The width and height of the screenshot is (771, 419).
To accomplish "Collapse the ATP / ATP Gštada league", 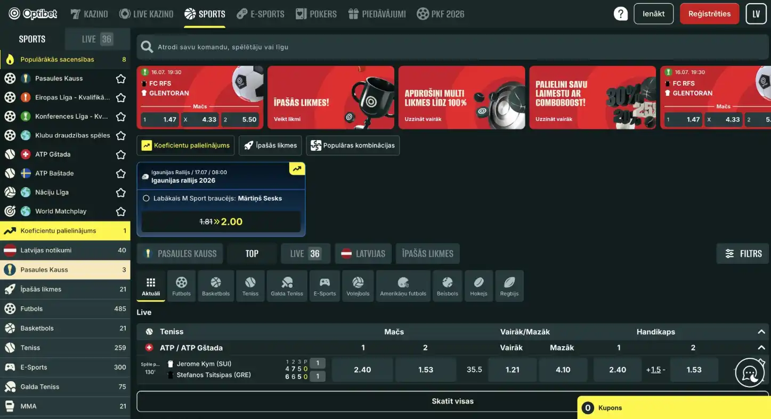I will [761, 348].
